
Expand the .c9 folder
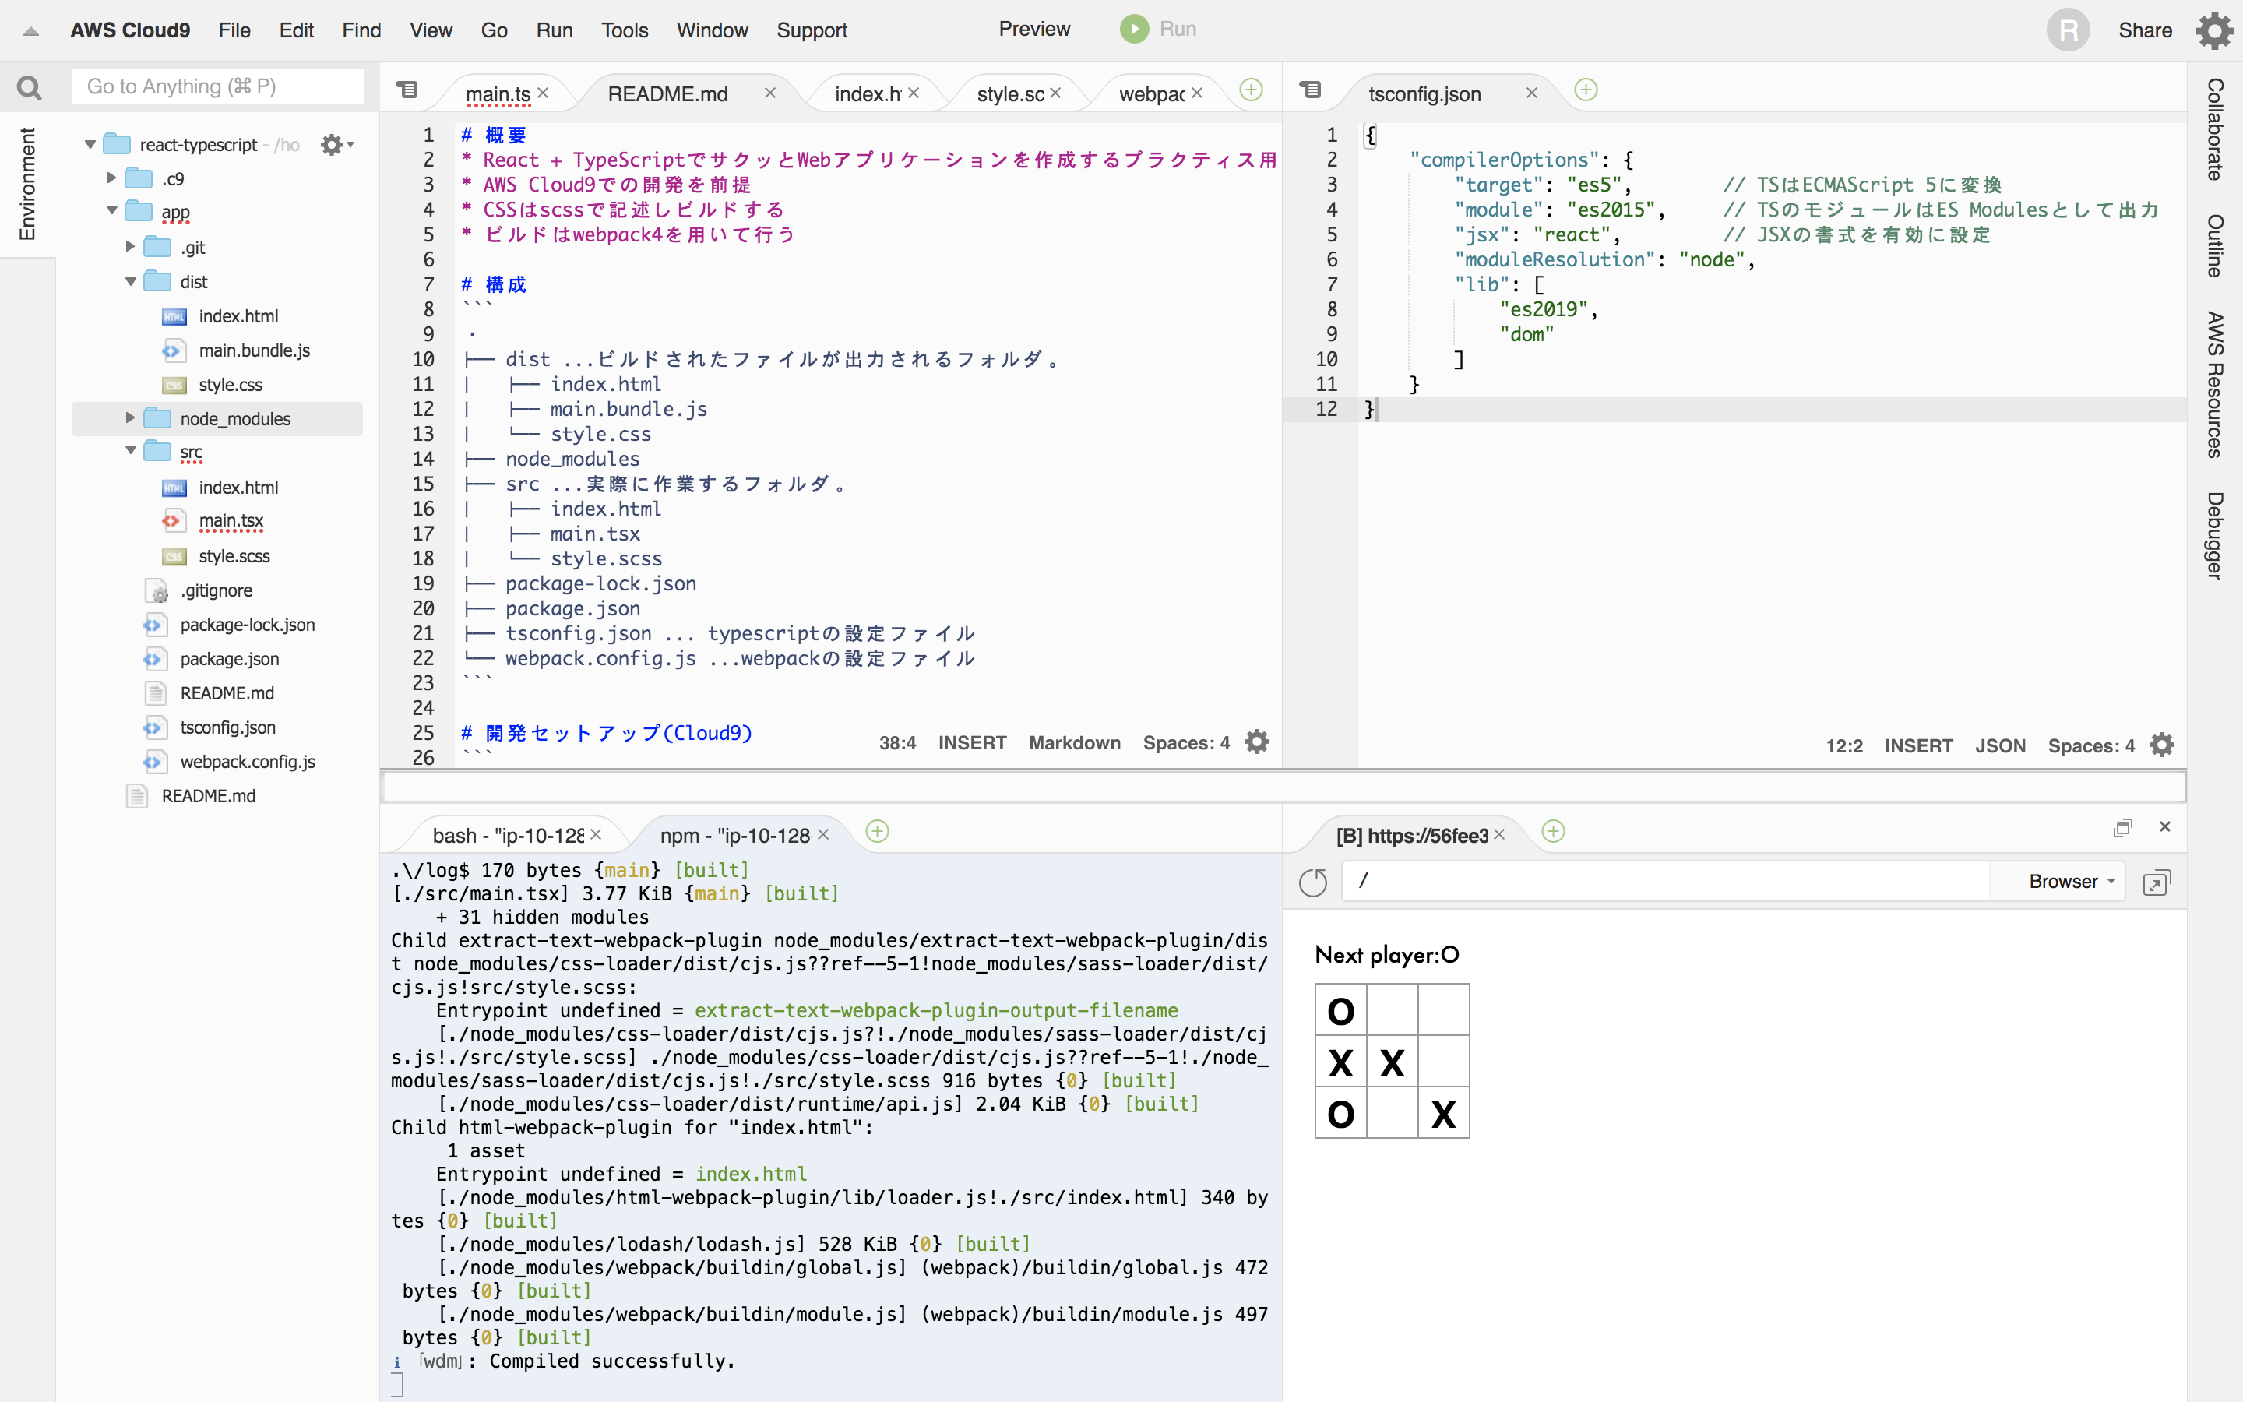[111, 178]
